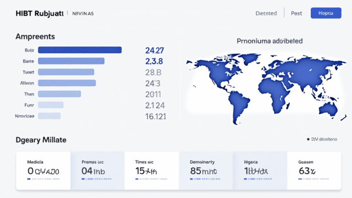352x198 pixels.
Task: Toggle the legend dot beside Dgeary Millate
Action: pyautogui.click(x=308, y=138)
